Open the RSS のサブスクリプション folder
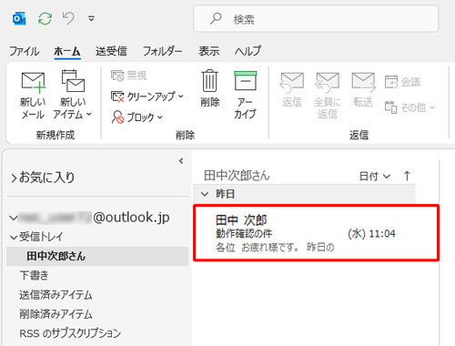 [x=70, y=333]
